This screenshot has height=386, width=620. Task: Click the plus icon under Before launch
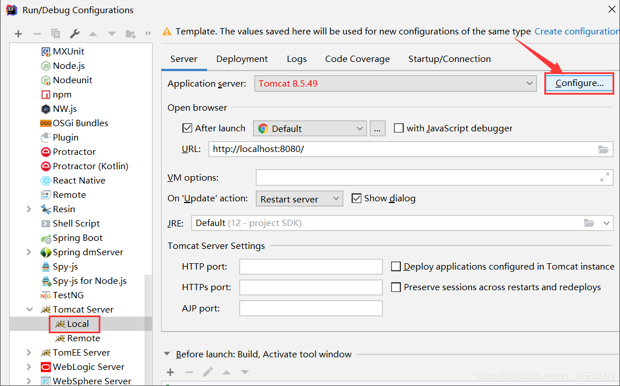[x=170, y=372]
